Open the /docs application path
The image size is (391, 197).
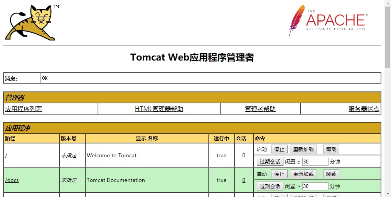tap(12, 180)
